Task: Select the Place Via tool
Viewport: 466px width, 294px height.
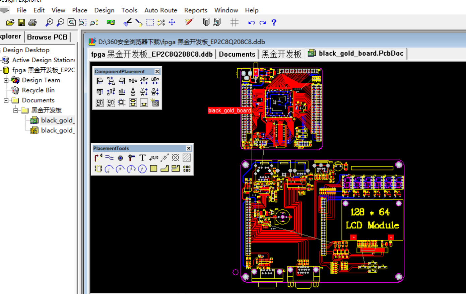Action: click(x=131, y=158)
